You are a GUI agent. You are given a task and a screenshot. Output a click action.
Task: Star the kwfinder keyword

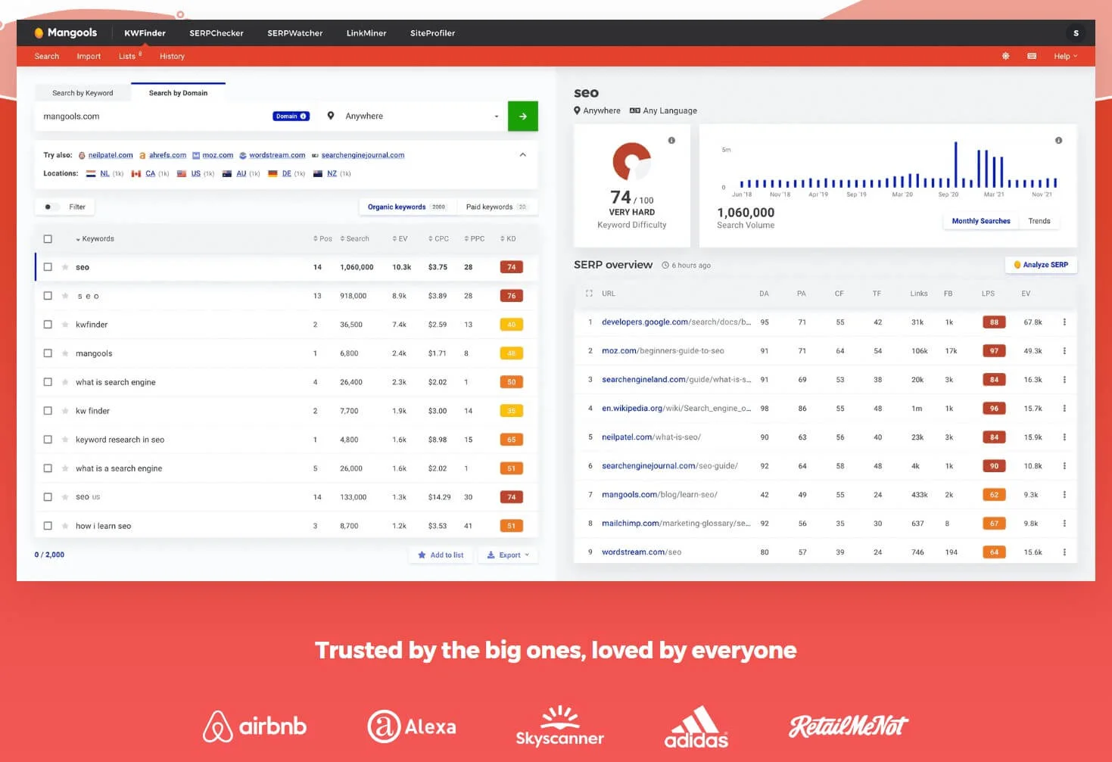tap(65, 325)
